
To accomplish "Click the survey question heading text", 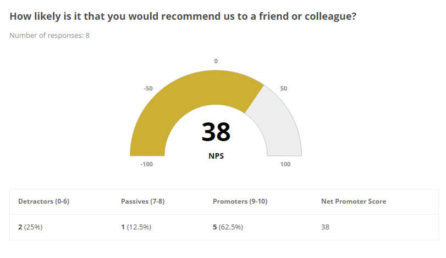I will click(x=183, y=16).
